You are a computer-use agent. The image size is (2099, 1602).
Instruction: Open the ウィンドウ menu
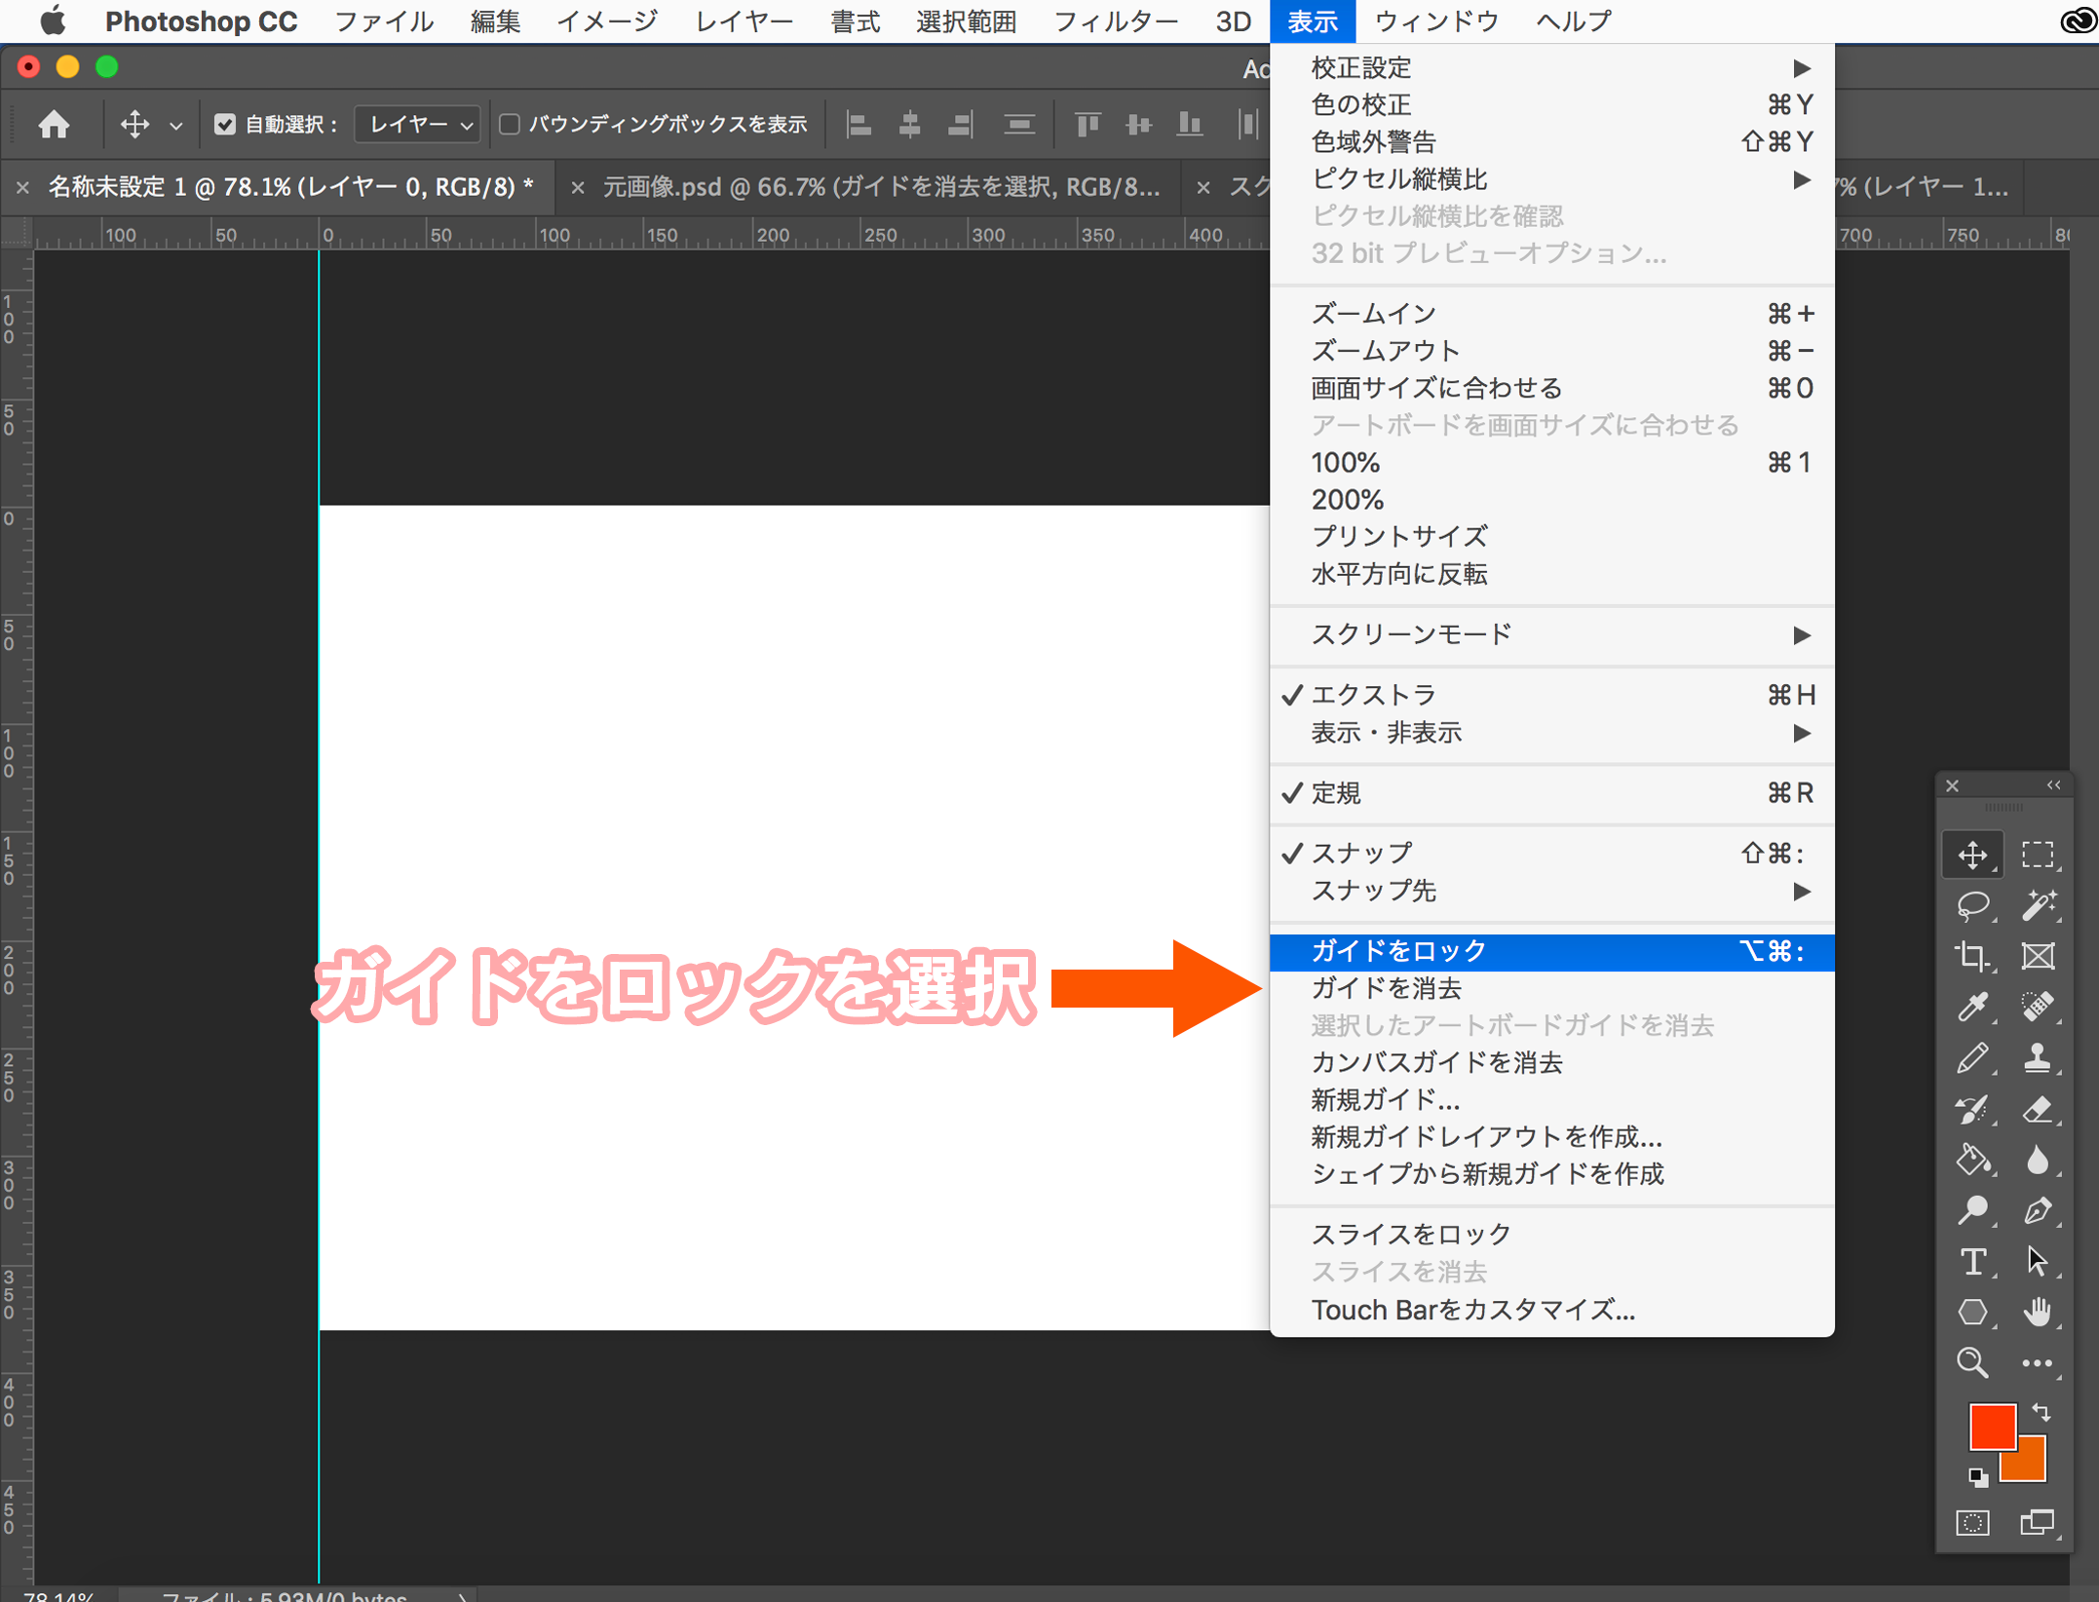(1436, 21)
